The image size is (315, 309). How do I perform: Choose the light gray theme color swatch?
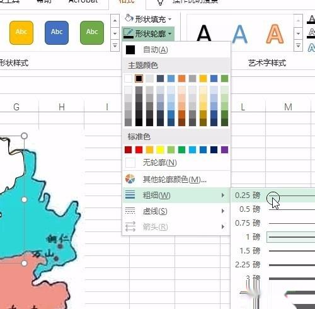pyautogui.click(x=149, y=79)
